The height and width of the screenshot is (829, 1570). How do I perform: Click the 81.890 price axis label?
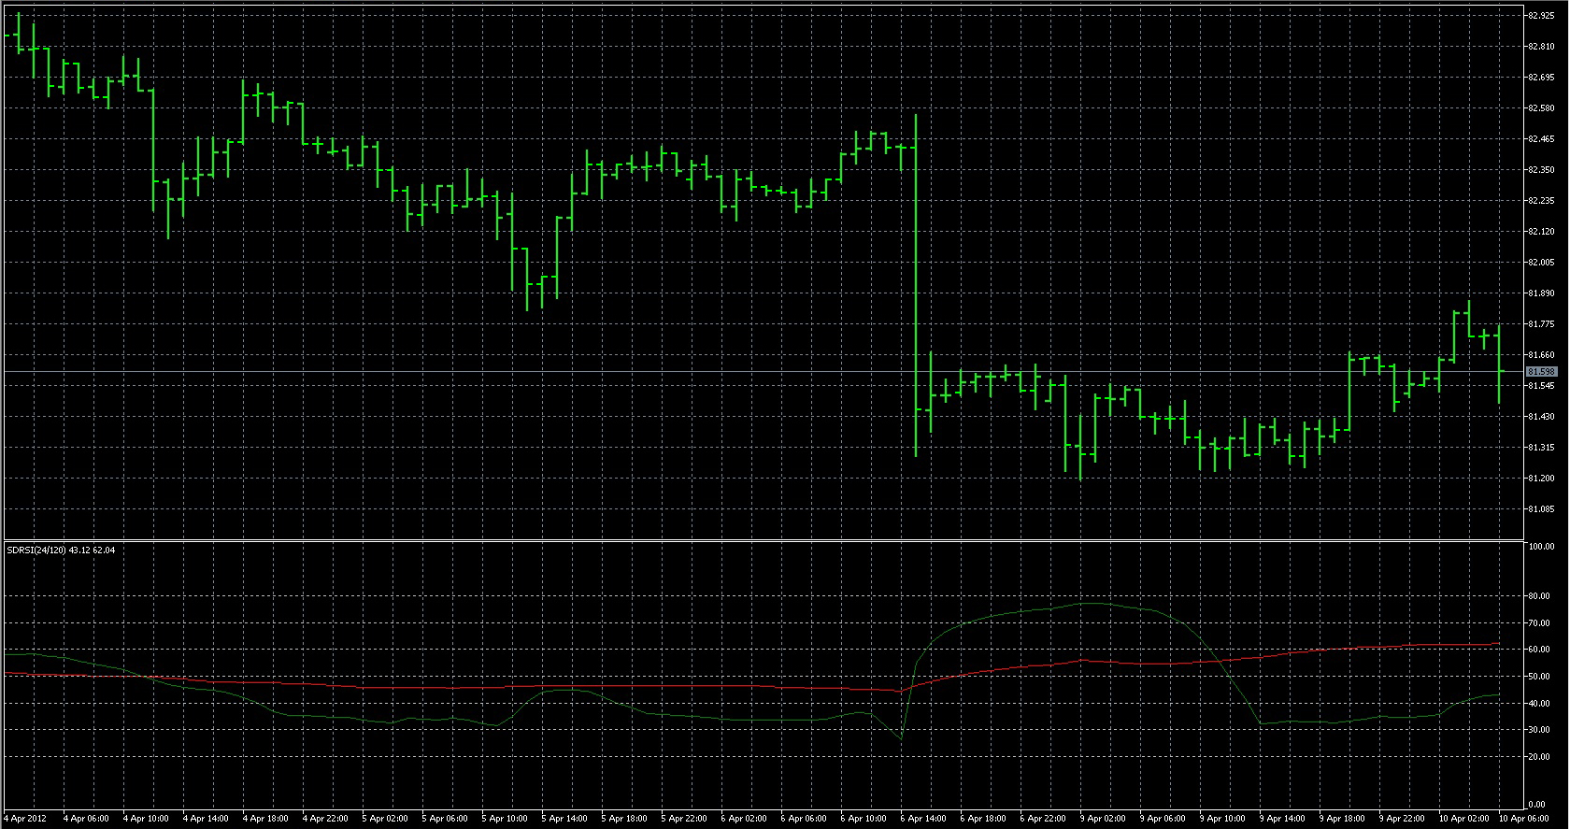[x=1542, y=293]
